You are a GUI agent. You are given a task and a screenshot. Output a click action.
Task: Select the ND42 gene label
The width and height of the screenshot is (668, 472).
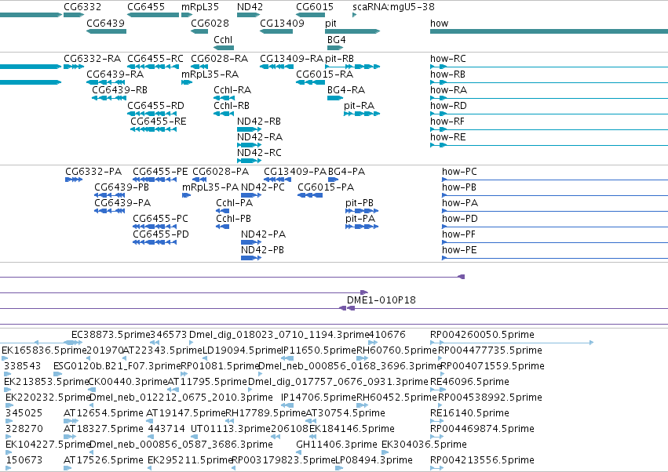pyautogui.click(x=250, y=7)
